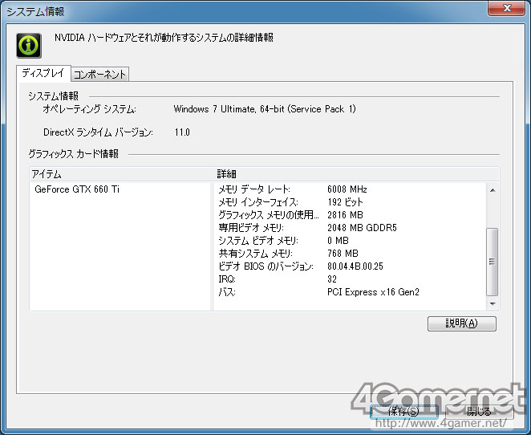Select the メモリ データ レート row
Image resolution: width=531 pixels, height=435 pixels.
click(x=351, y=189)
